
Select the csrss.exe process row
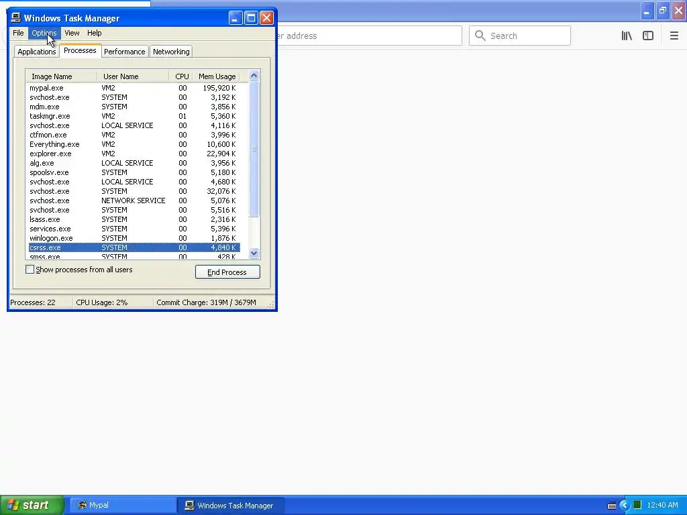pyautogui.click(x=134, y=247)
